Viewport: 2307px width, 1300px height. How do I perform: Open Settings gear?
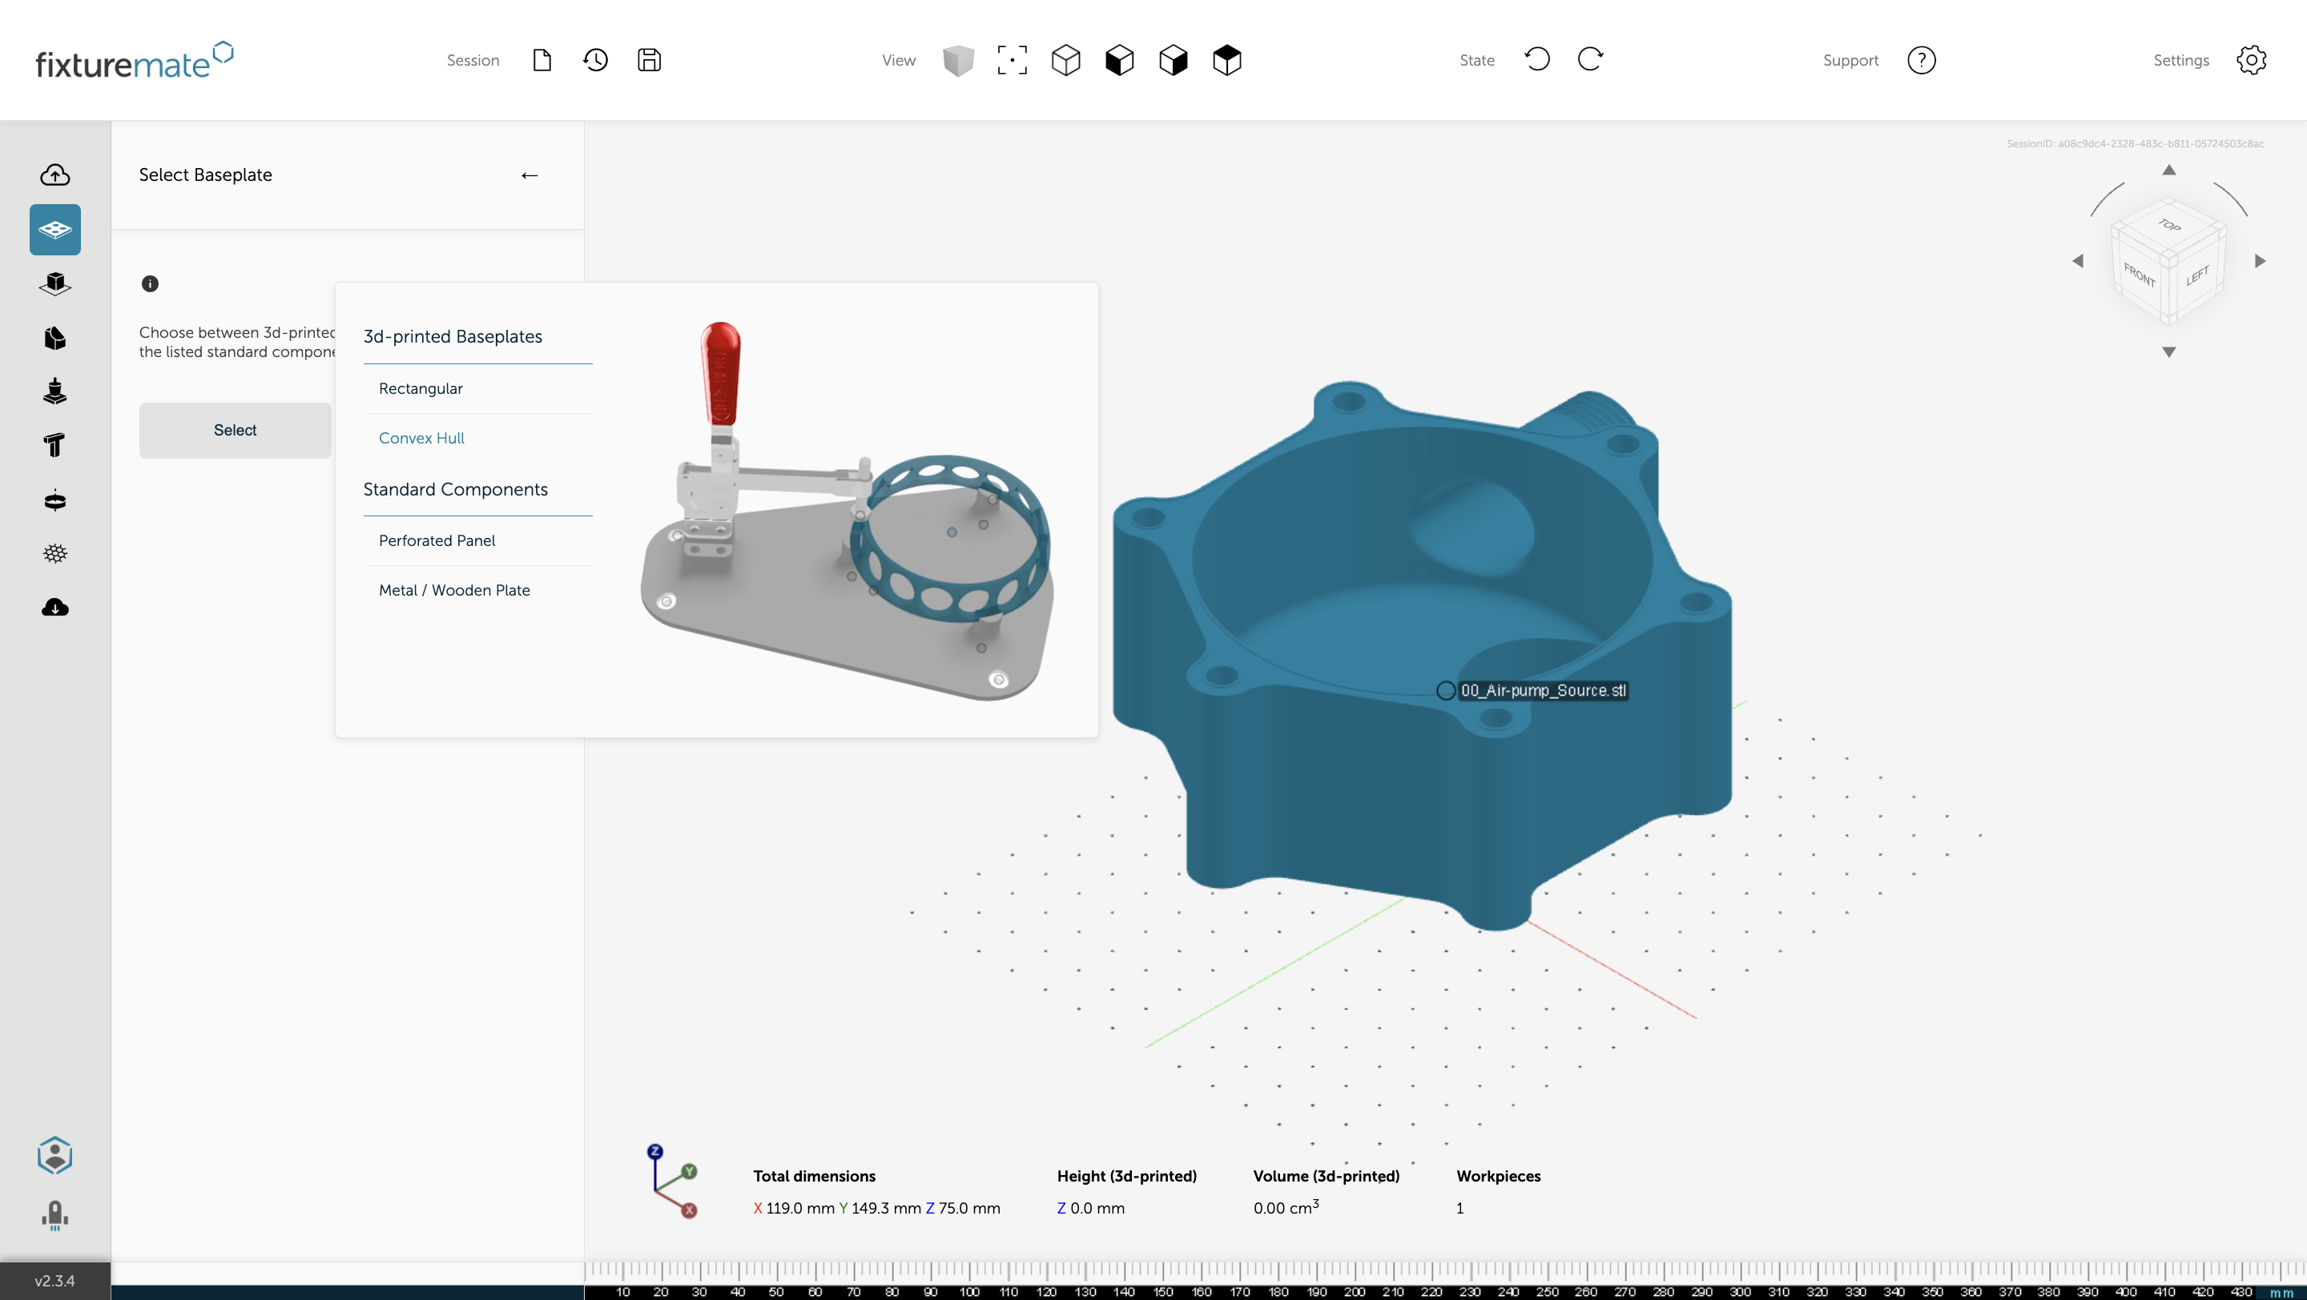tap(2251, 60)
